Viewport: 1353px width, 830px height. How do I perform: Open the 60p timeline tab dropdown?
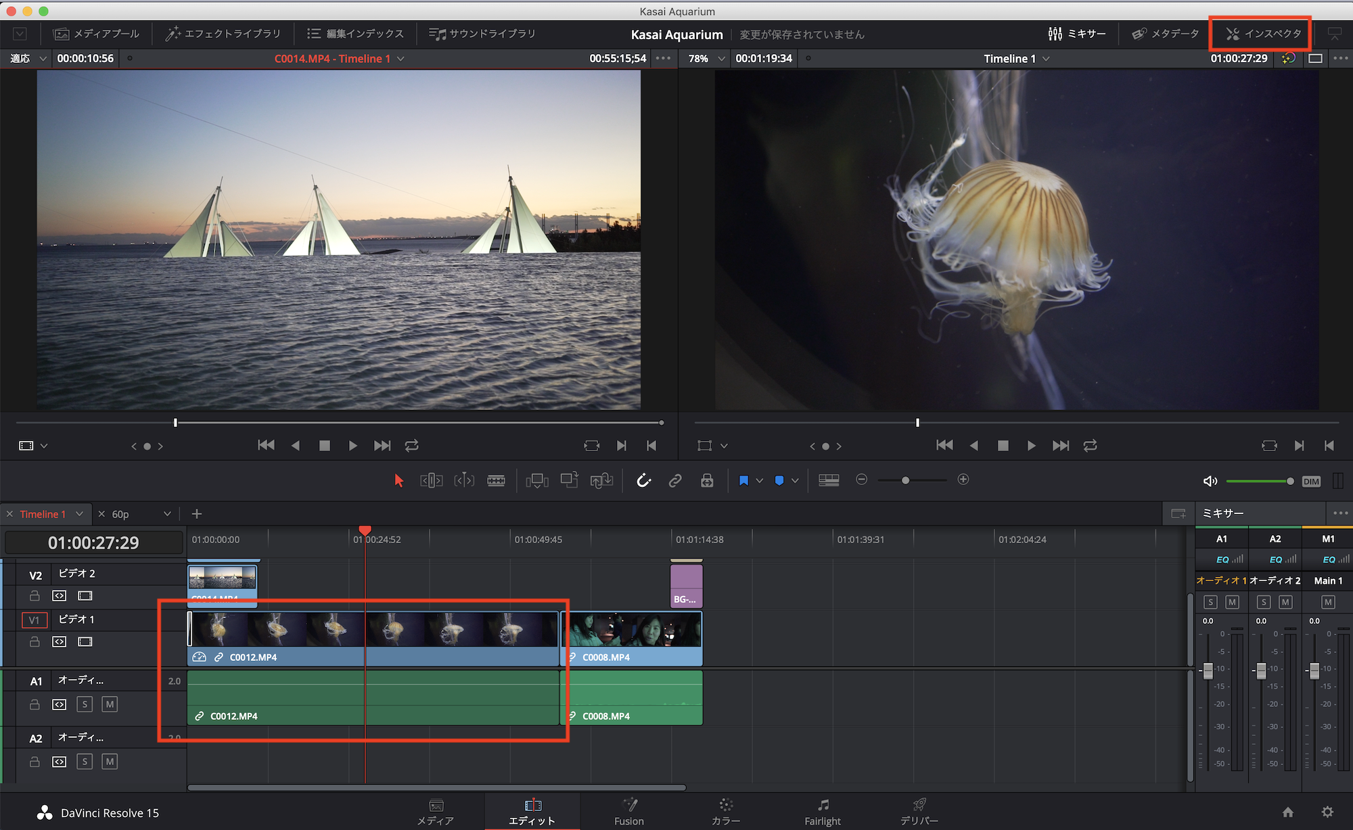point(167,514)
